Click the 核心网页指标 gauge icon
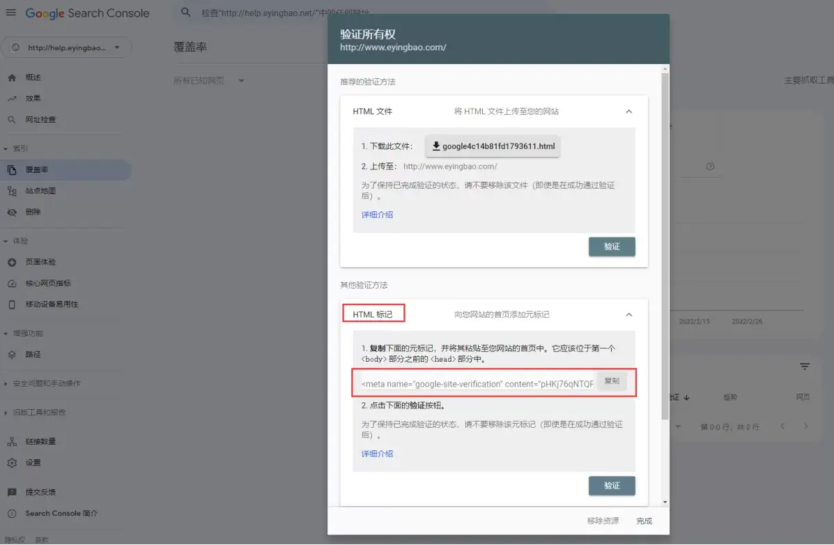 coord(12,284)
